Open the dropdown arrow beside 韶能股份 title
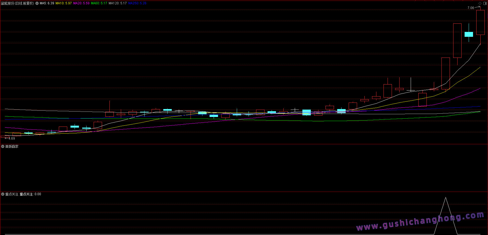Viewport: 488px width, 235px height. point(37,3)
